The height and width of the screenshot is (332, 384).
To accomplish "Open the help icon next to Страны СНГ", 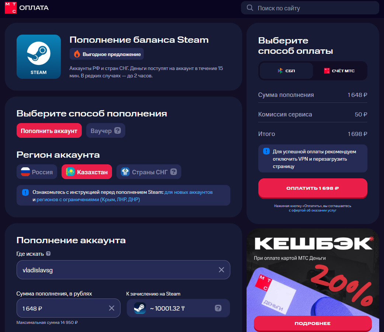I will (x=173, y=172).
